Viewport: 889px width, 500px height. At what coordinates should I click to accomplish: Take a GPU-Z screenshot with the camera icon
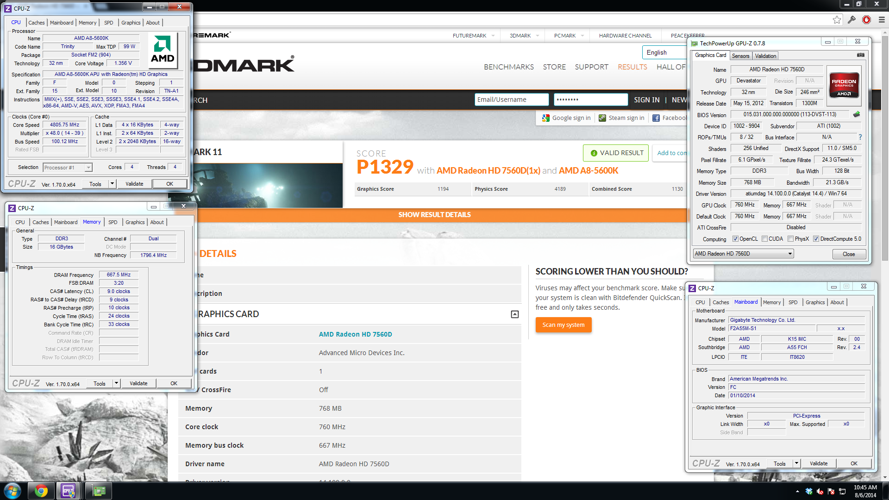tap(860, 55)
